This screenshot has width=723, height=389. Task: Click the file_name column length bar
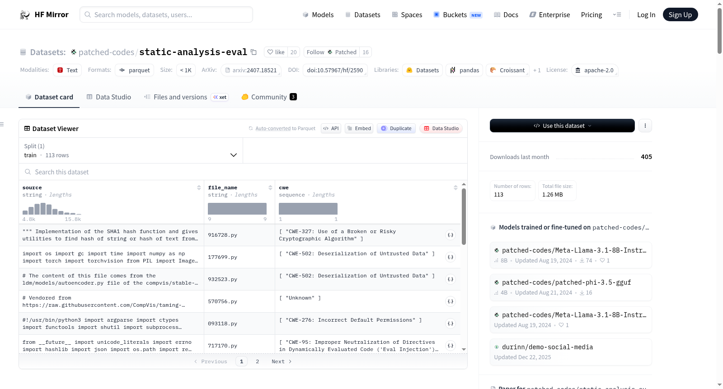(237, 209)
